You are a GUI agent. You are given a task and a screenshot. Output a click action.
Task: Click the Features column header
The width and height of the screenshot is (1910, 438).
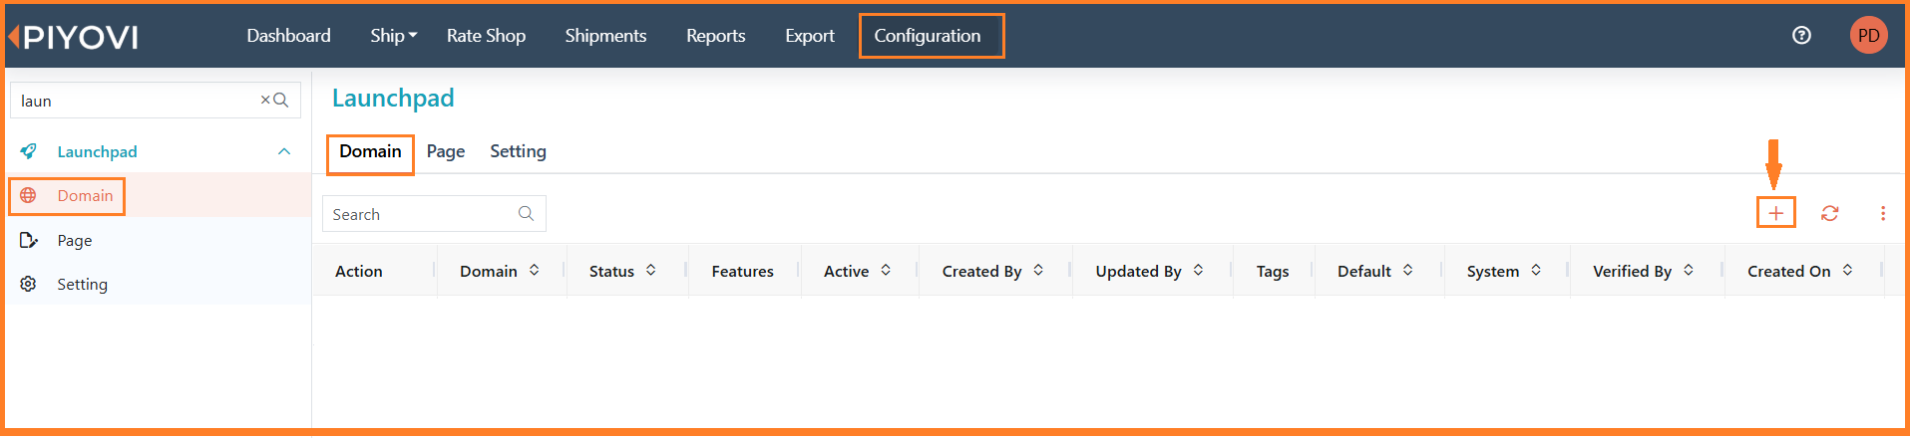[742, 271]
